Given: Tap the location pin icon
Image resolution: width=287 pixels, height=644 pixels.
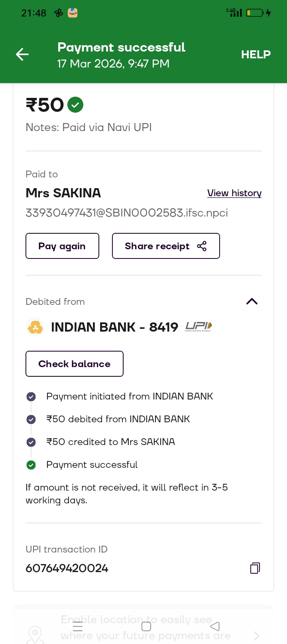Looking at the screenshot, I should pos(35,634).
